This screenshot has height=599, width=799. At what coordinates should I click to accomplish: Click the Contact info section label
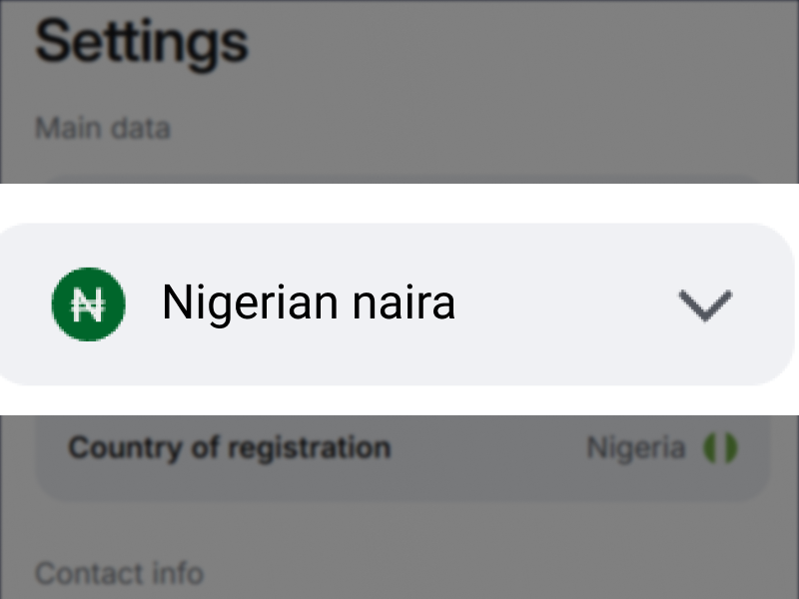[x=119, y=574]
